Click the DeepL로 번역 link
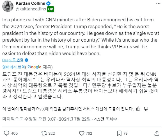Screen dimensions: 163x138 [x=13, y=60]
